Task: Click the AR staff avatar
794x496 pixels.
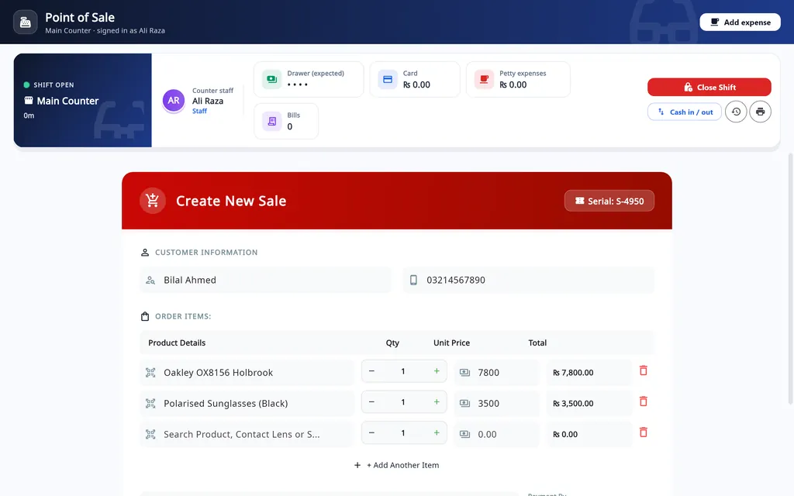Action: [173, 100]
